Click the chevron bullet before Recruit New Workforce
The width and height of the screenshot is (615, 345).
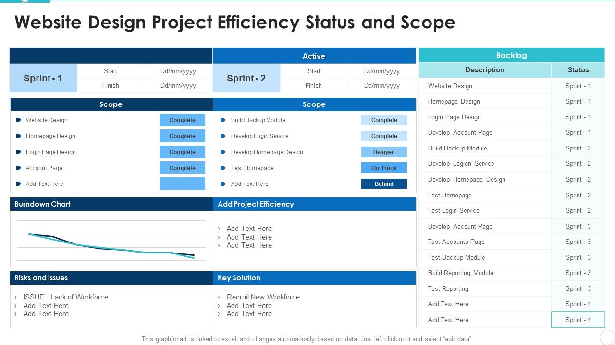coord(219,297)
